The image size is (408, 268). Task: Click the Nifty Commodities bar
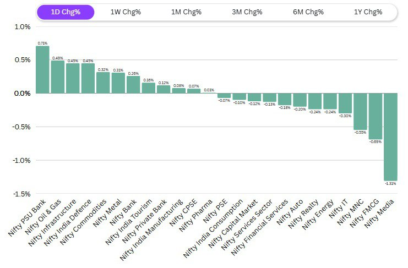tap(103, 83)
